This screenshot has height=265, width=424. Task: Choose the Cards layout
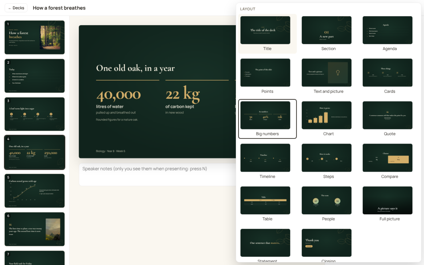[x=390, y=76]
